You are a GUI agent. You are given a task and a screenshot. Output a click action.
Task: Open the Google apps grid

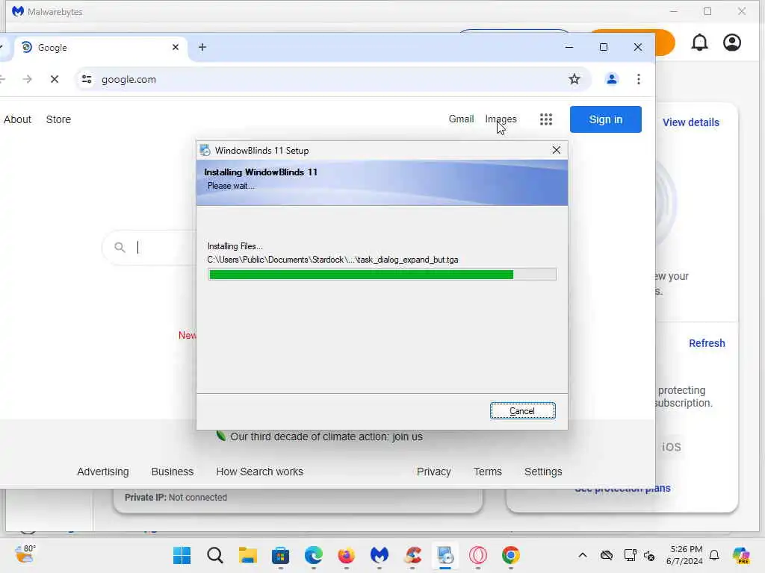[x=546, y=119]
